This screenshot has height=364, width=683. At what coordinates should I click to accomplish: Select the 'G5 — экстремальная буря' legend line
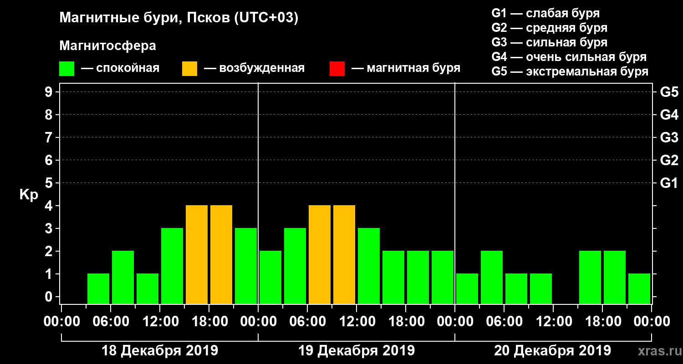point(570,72)
